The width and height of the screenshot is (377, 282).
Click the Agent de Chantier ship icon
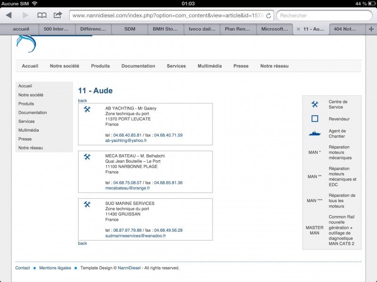(x=315, y=133)
